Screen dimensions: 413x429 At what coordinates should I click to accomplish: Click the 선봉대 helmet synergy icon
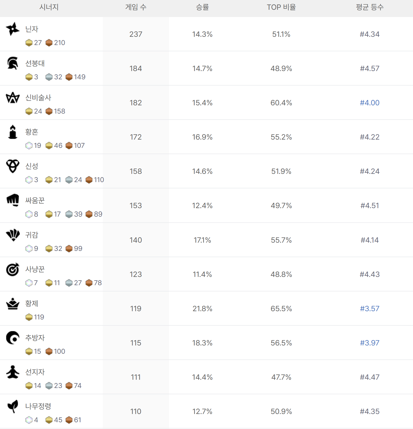pos(12,63)
